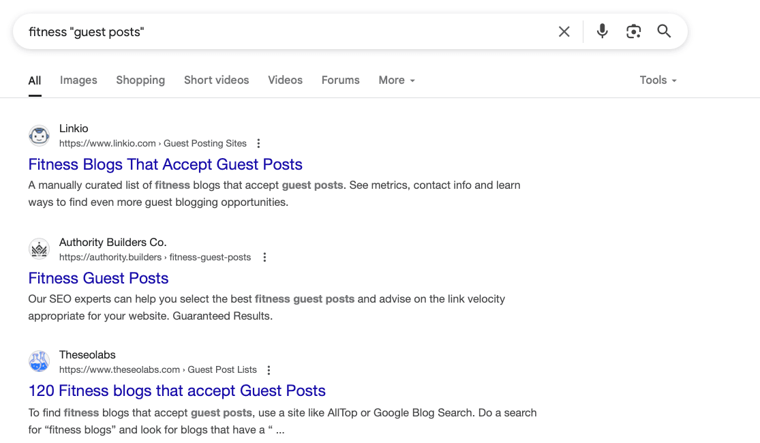Select the Short videos tab
Image resolution: width=760 pixels, height=443 pixels.
(x=216, y=80)
